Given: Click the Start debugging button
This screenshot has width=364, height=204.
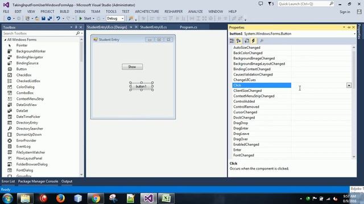Looking at the screenshot, I should pos(85,18).
